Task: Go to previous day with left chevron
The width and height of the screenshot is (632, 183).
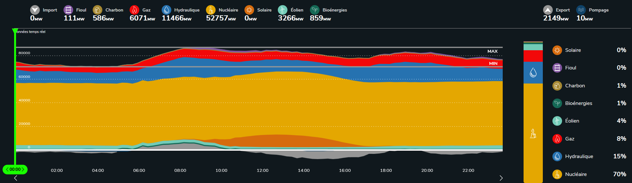Action: point(15,178)
